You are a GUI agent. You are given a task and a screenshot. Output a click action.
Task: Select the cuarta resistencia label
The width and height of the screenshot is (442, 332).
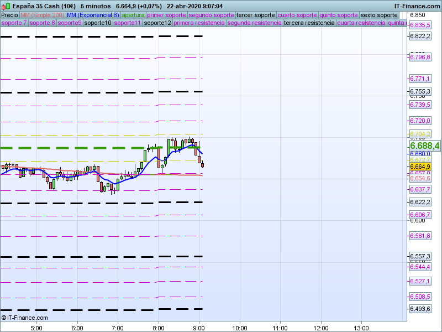(x=361, y=23)
